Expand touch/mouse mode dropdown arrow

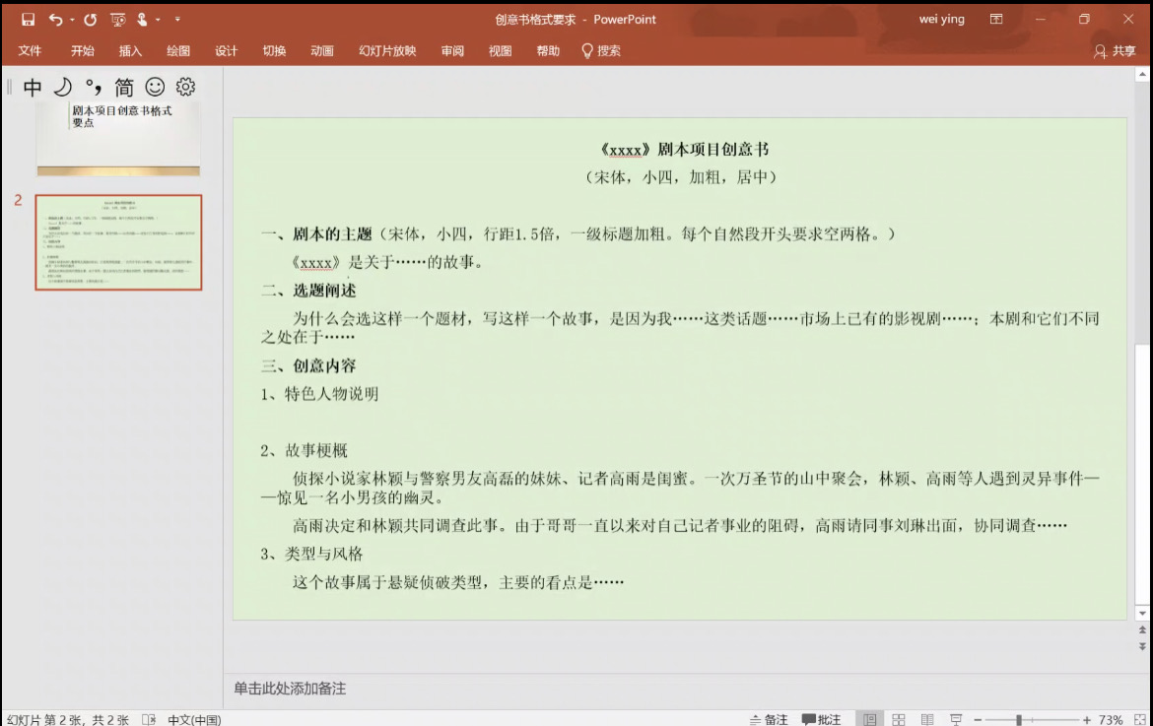point(159,20)
